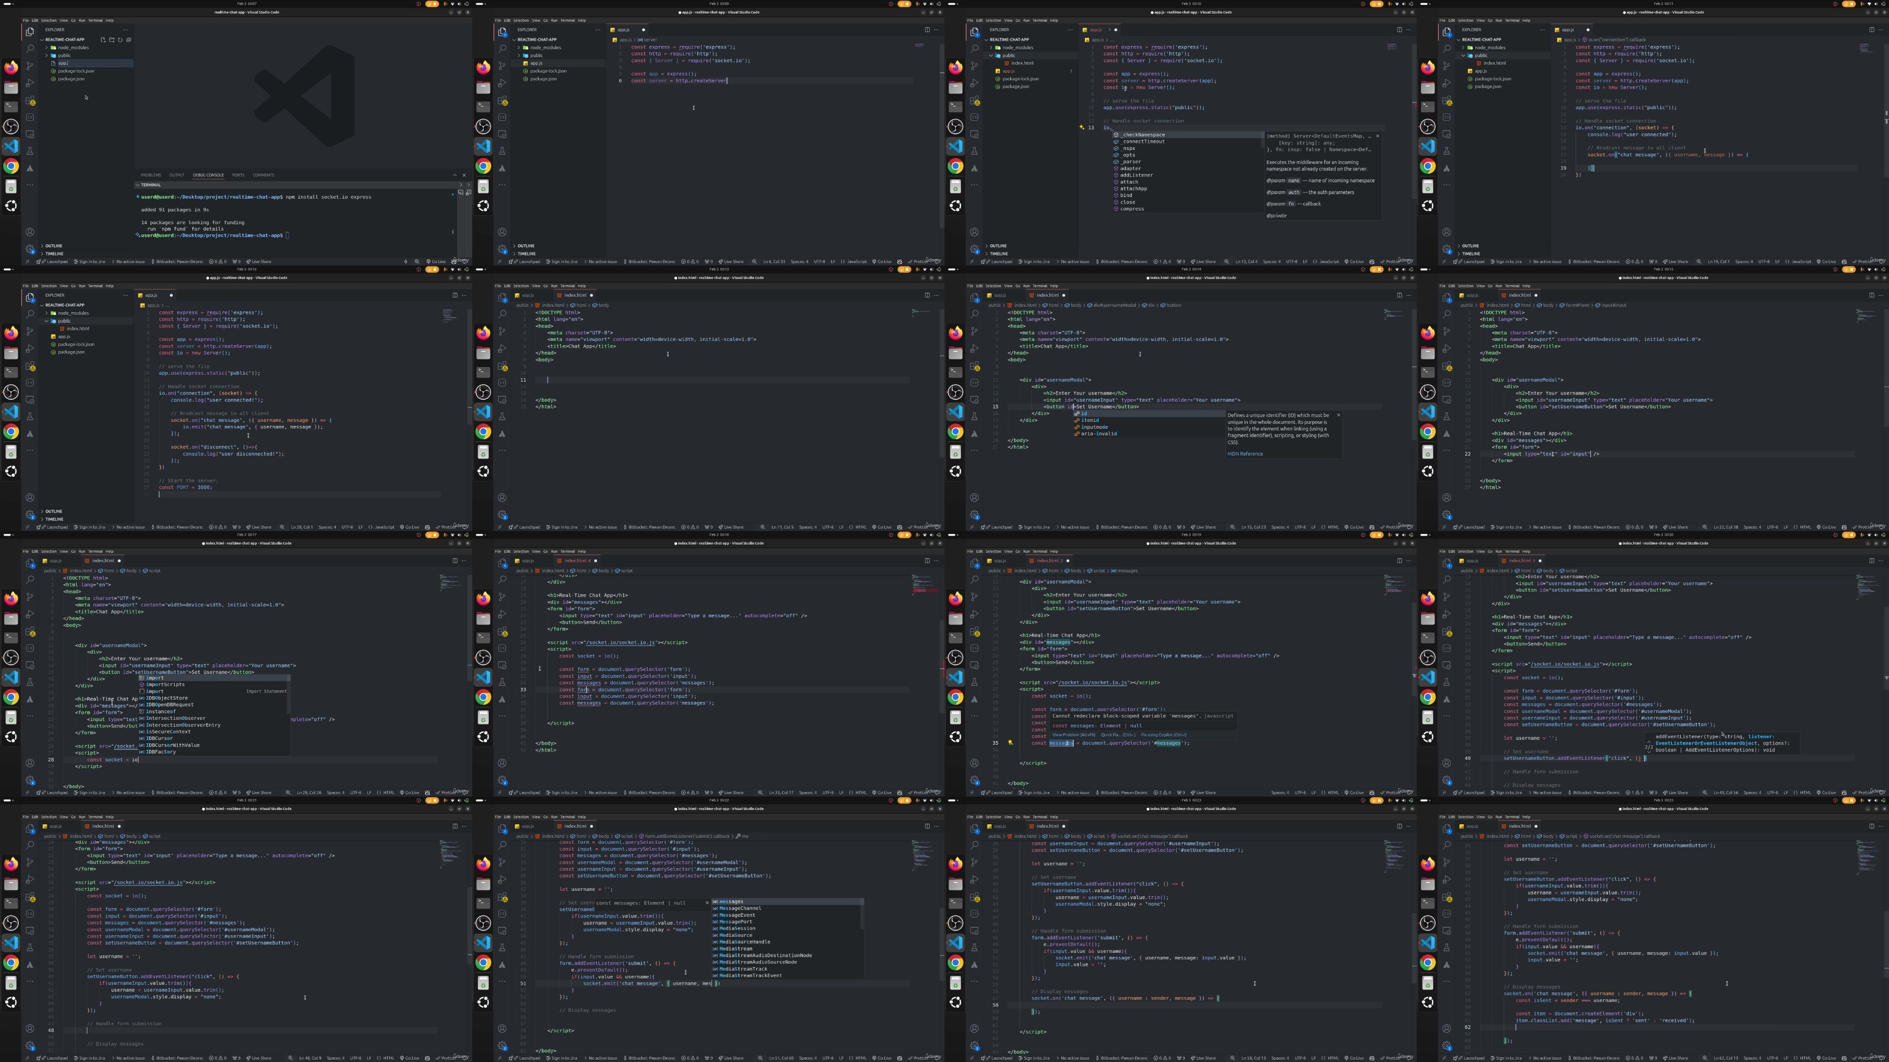Viewport: 1889px width, 1062px height.
Task: Open the Terminal menu in the 00:07 frame
Action: click(x=96, y=21)
